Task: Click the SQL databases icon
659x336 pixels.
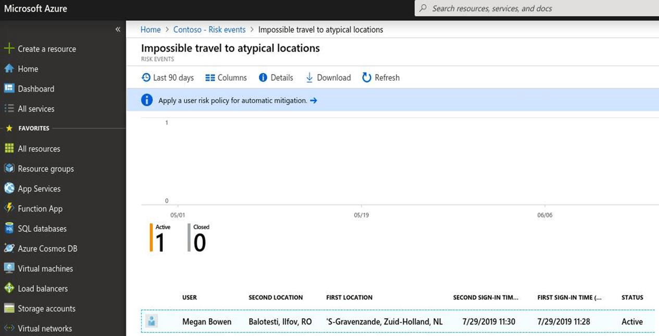Action: 9,228
